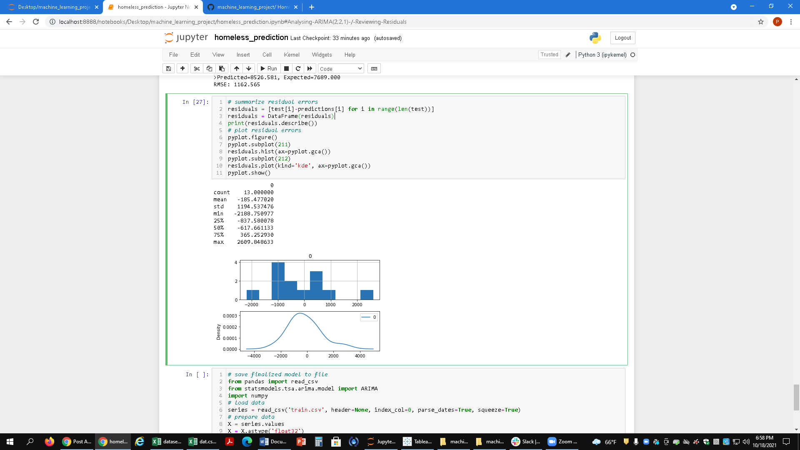Open Slack from the taskbar
800x450 pixels.
(526, 442)
